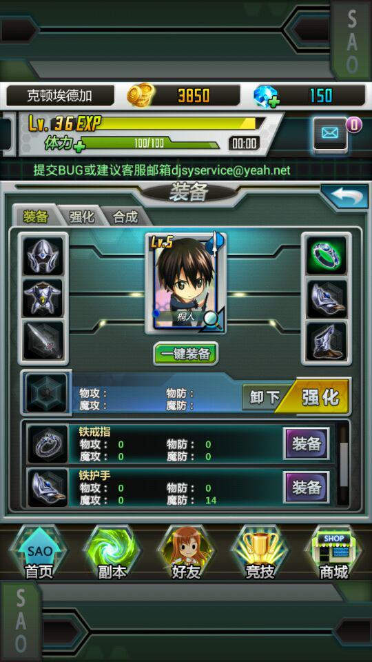
Task: Add diamonds with the blue gem plus
Action: (267, 97)
